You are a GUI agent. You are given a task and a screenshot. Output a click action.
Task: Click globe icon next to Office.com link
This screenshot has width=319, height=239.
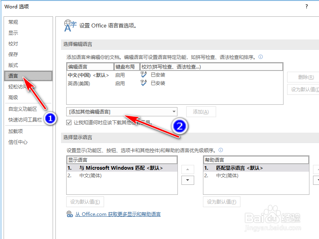[x=69, y=214]
